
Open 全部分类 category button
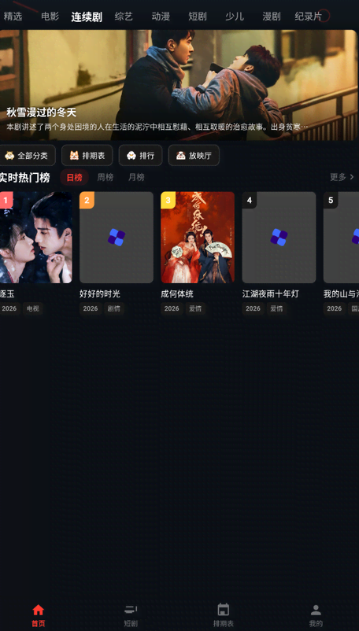[27, 155]
